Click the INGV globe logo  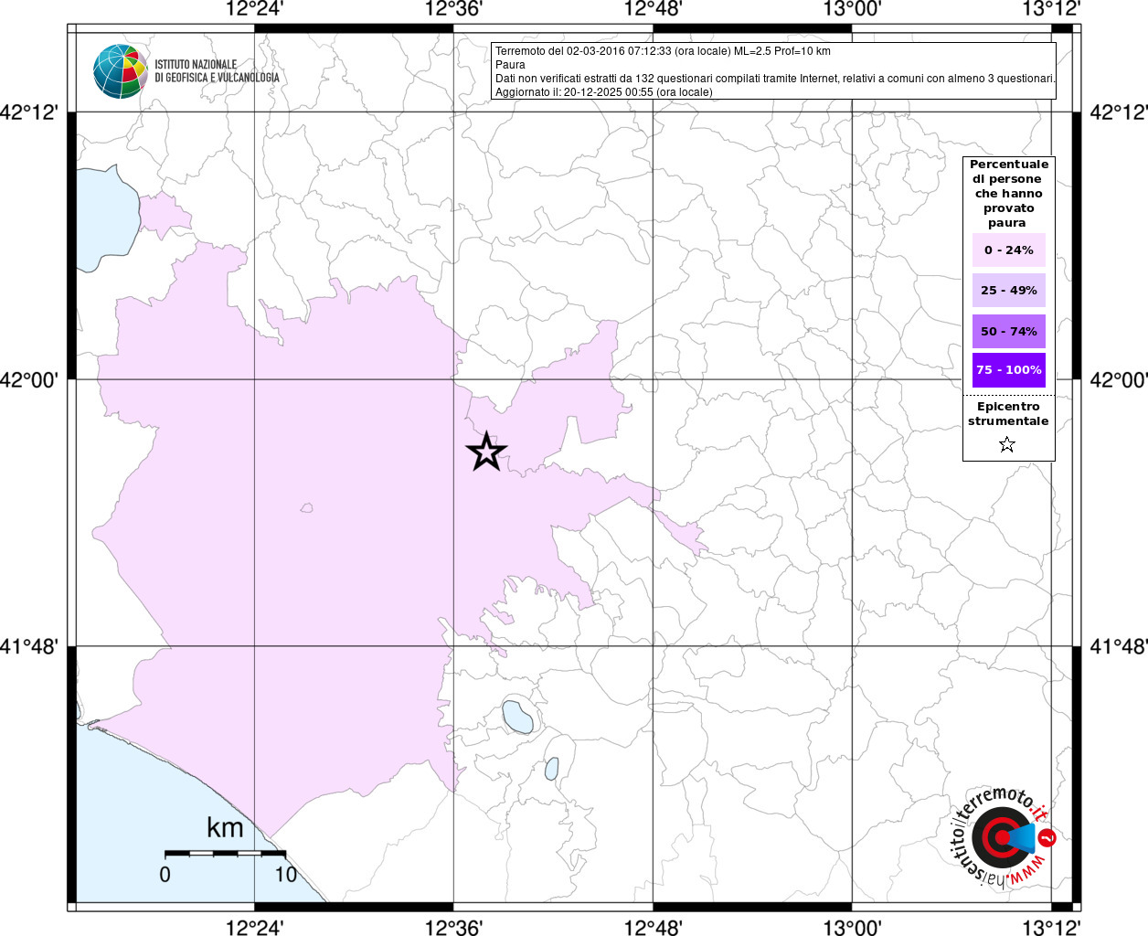(120, 71)
